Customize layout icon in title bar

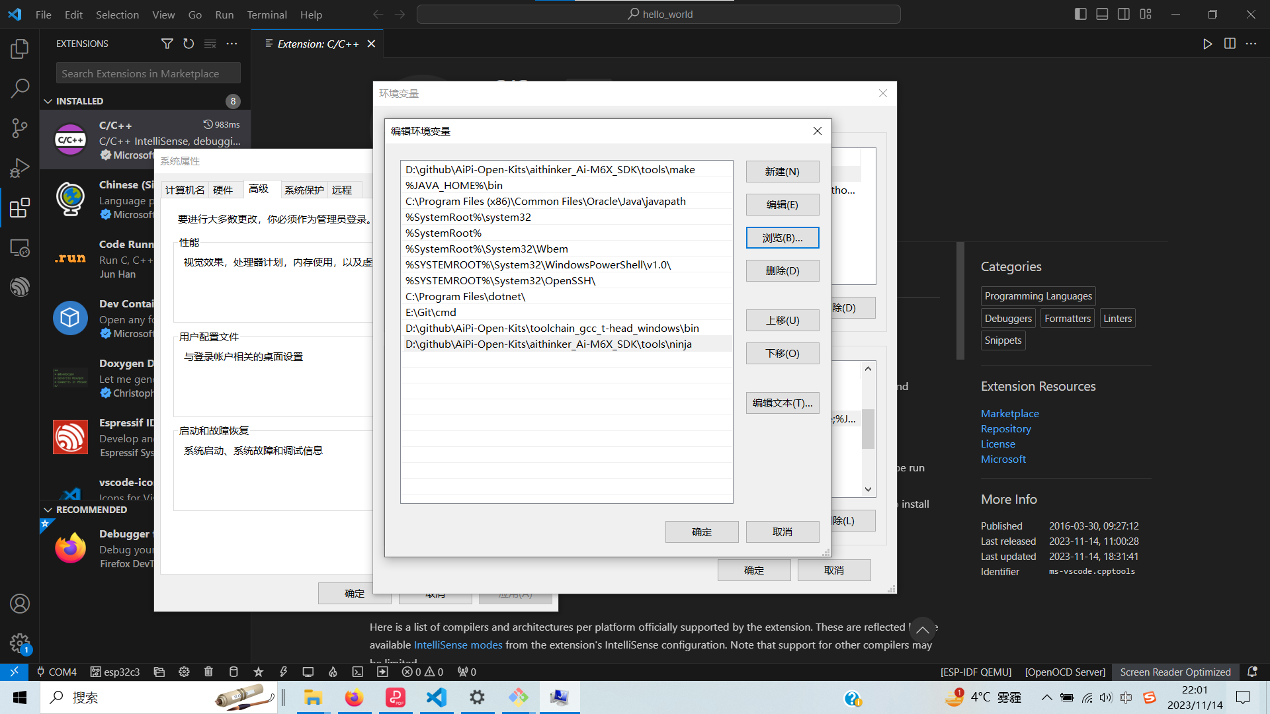pos(1146,14)
